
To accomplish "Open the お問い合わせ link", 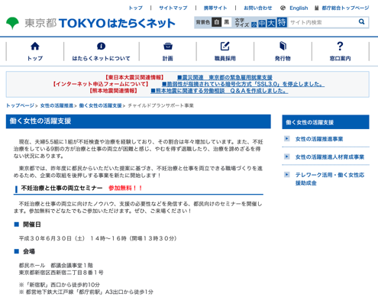I will click(258, 8).
